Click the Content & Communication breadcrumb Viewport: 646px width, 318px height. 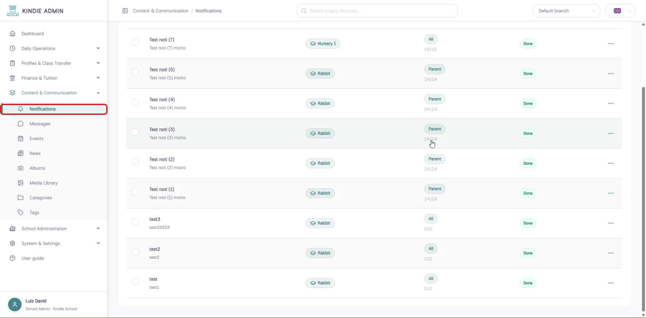pos(161,11)
